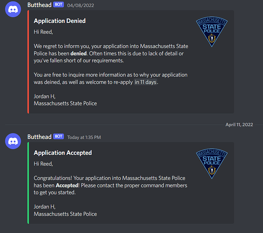This screenshot has width=263, height=233.
Task: Open Butthead username on today's message
Action: [40, 137]
